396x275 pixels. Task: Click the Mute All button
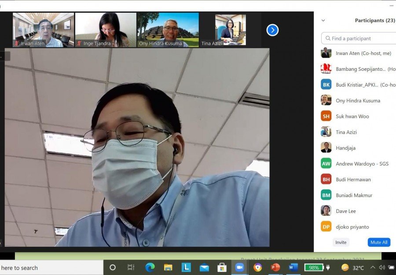click(379, 242)
